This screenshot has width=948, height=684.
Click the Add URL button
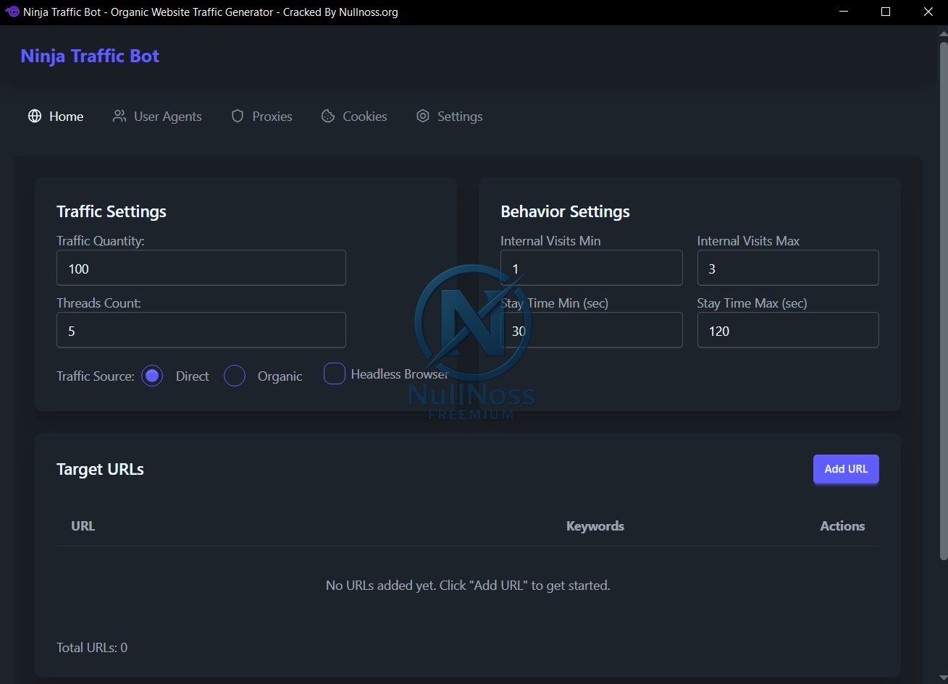coord(846,469)
